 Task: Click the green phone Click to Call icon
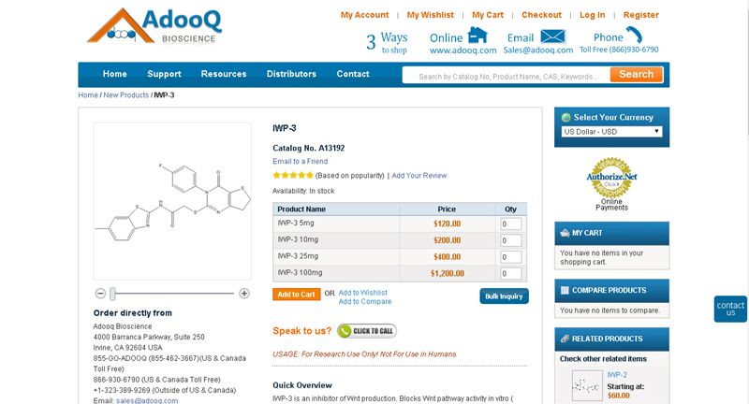coord(345,331)
